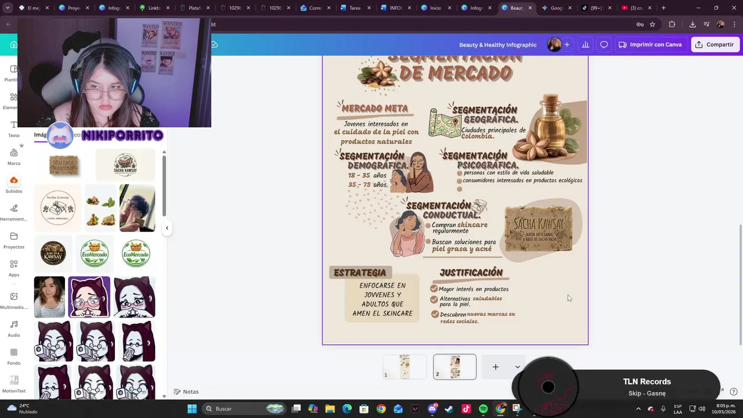The height and width of the screenshot is (418, 743).
Task: Select the black round Sacha Kawsay logo
Action: pos(53,254)
